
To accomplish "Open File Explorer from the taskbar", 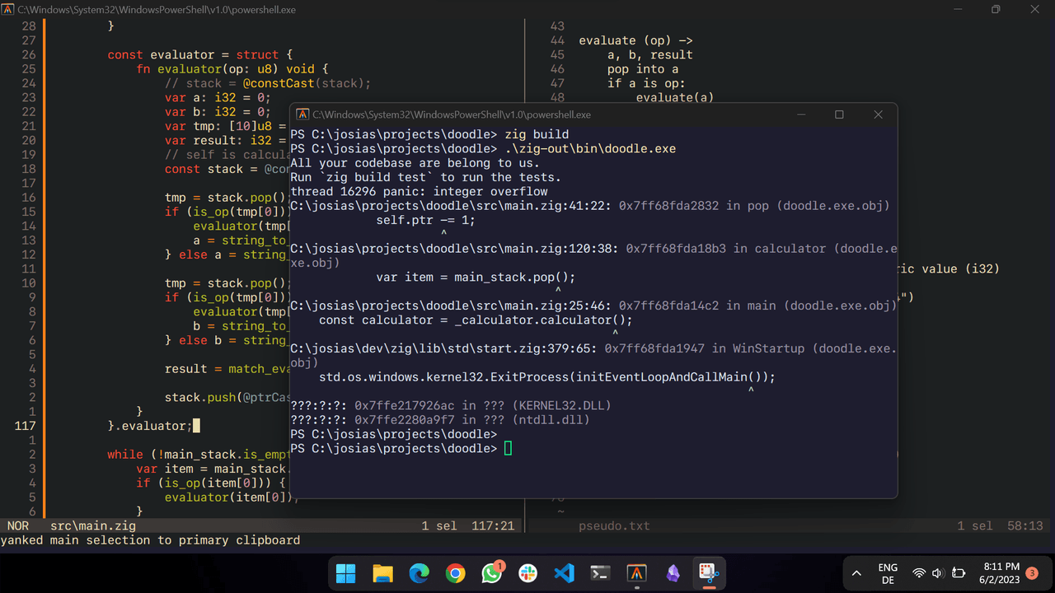I will pyautogui.click(x=382, y=573).
